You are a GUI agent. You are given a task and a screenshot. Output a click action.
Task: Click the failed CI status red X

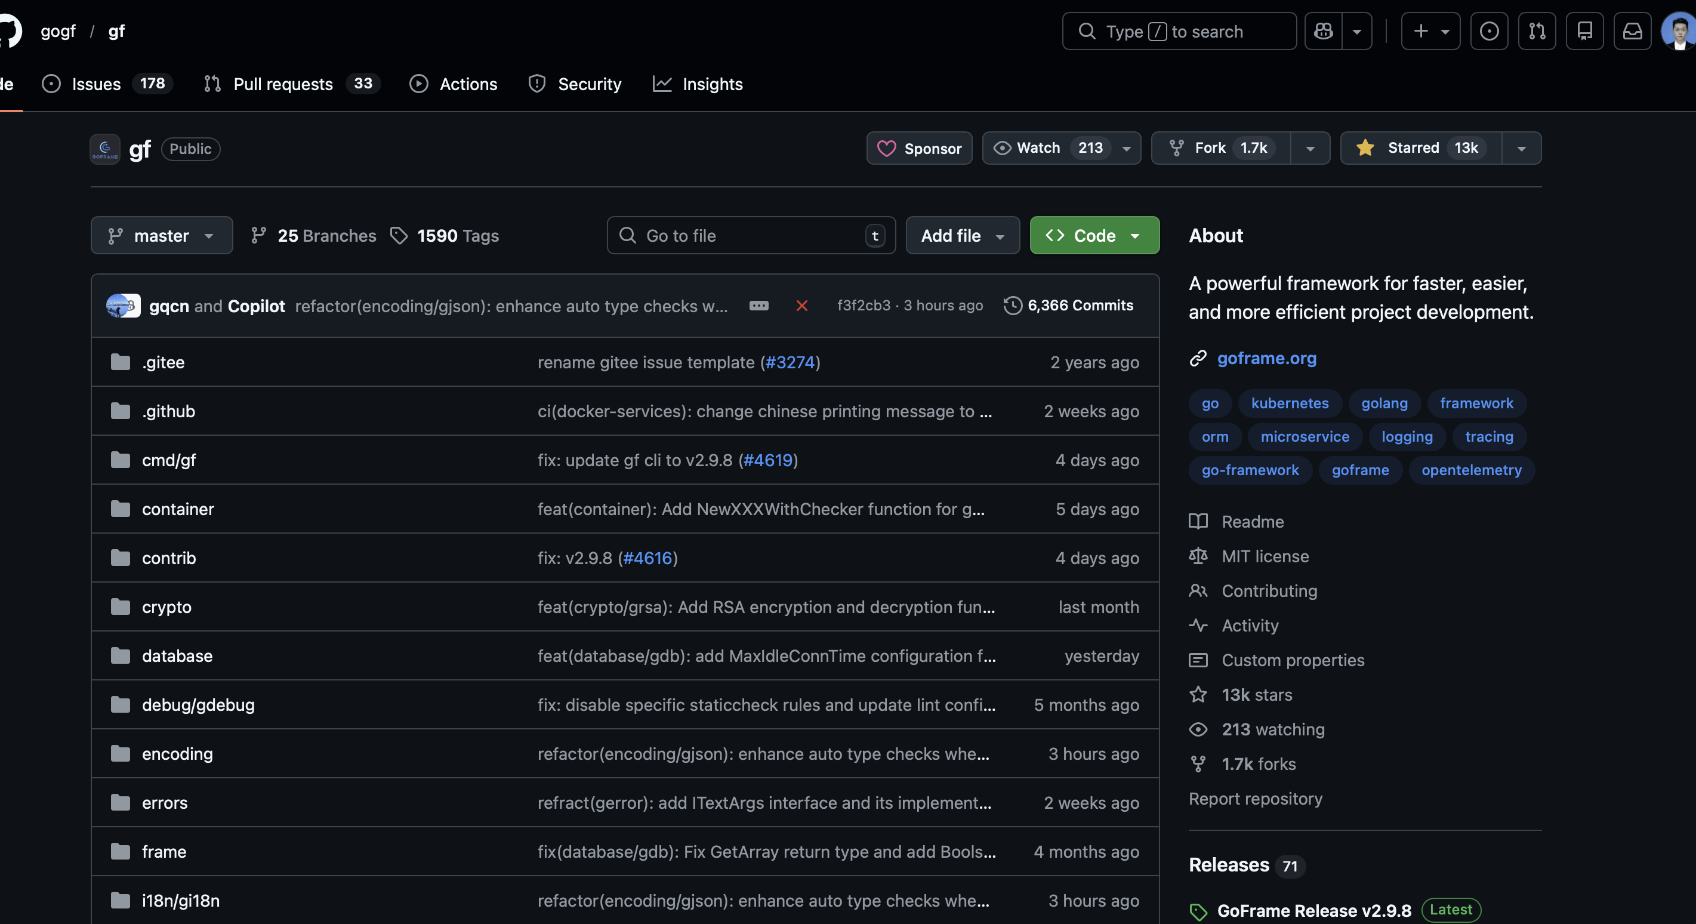click(801, 306)
